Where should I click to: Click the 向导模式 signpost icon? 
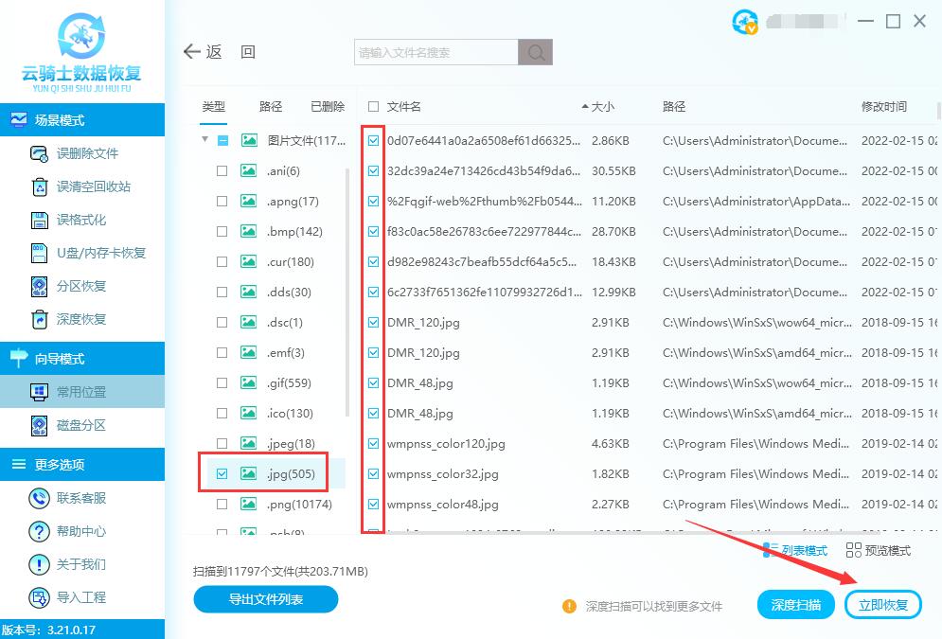(x=19, y=358)
